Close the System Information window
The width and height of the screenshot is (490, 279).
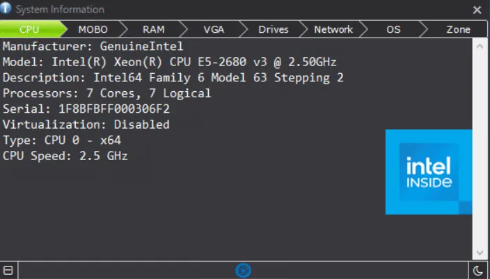pyautogui.click(x=477, y=10)
